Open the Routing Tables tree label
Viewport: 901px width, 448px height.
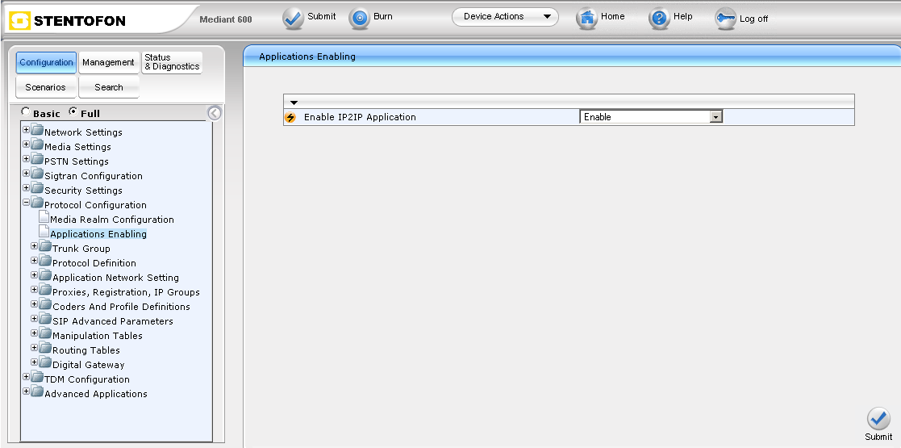[x=86, y=350]
